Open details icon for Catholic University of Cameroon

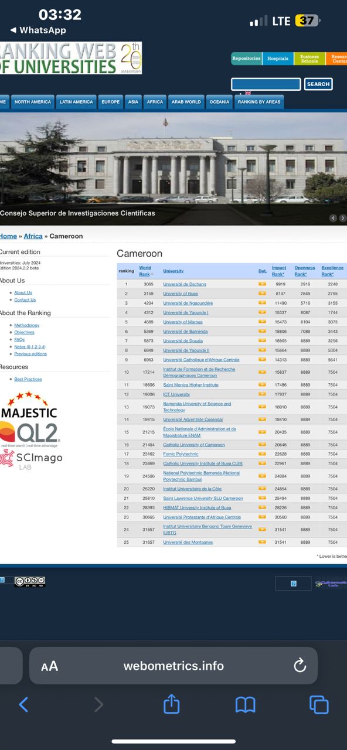click(262, 445)
